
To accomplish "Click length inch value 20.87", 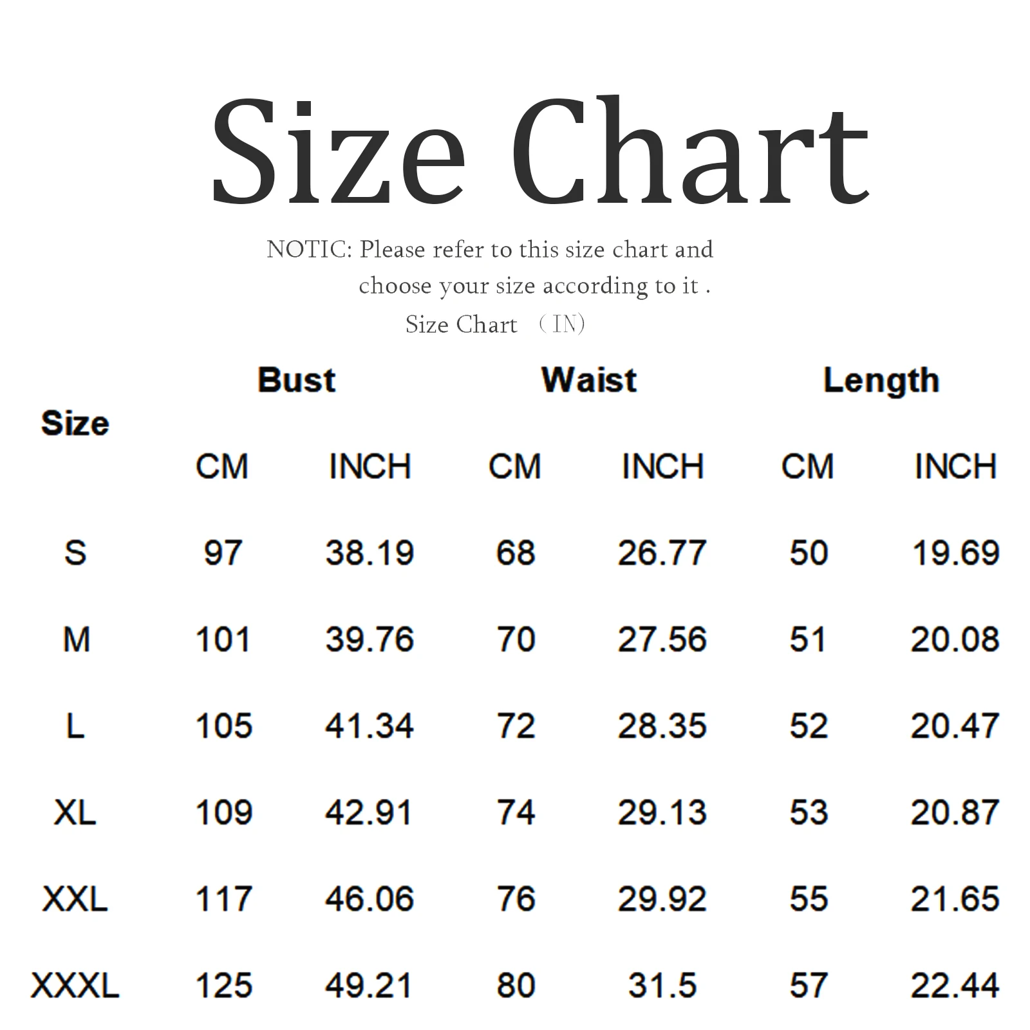I will [955, 812].
